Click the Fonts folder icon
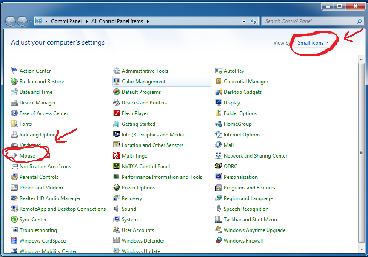Image resolution: width=368 pixels, height=257 pixels. click(x=14, y=124)
